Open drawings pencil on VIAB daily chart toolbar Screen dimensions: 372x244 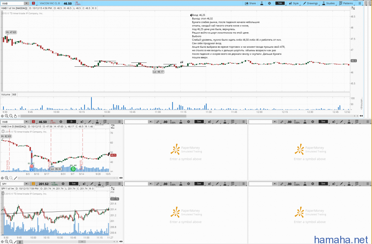[x=90, y=122]
